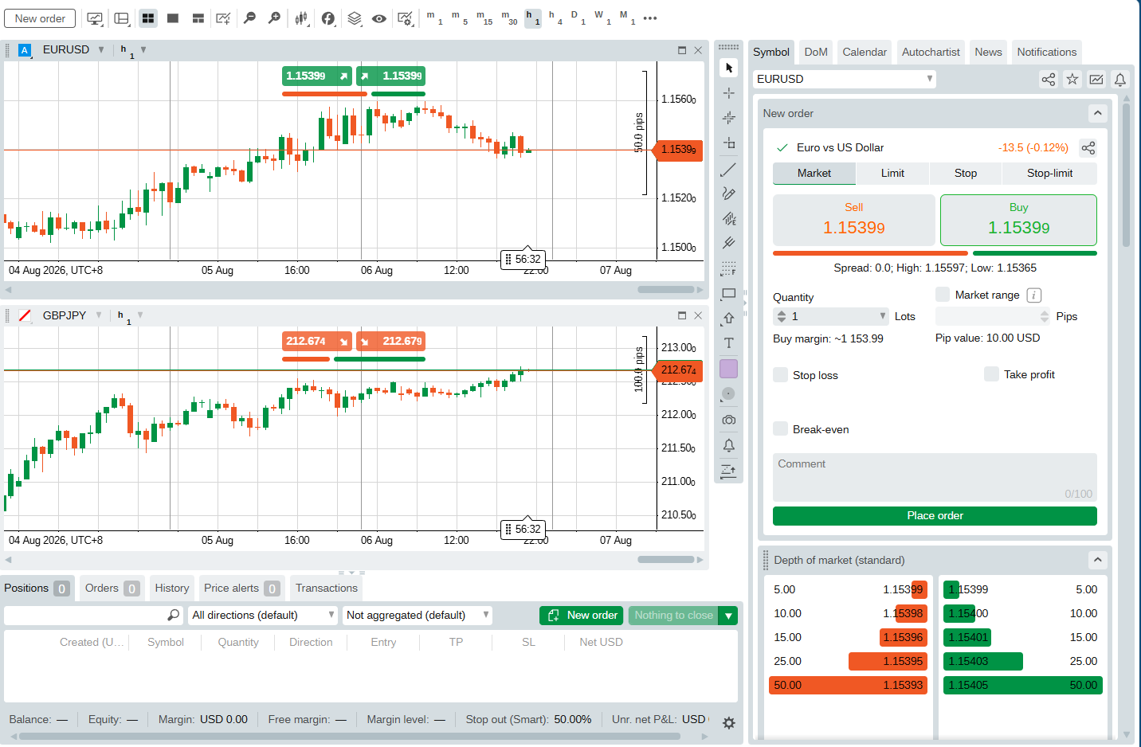
Task: Select the trend line drawing tool
Action: tap(728, 170)
